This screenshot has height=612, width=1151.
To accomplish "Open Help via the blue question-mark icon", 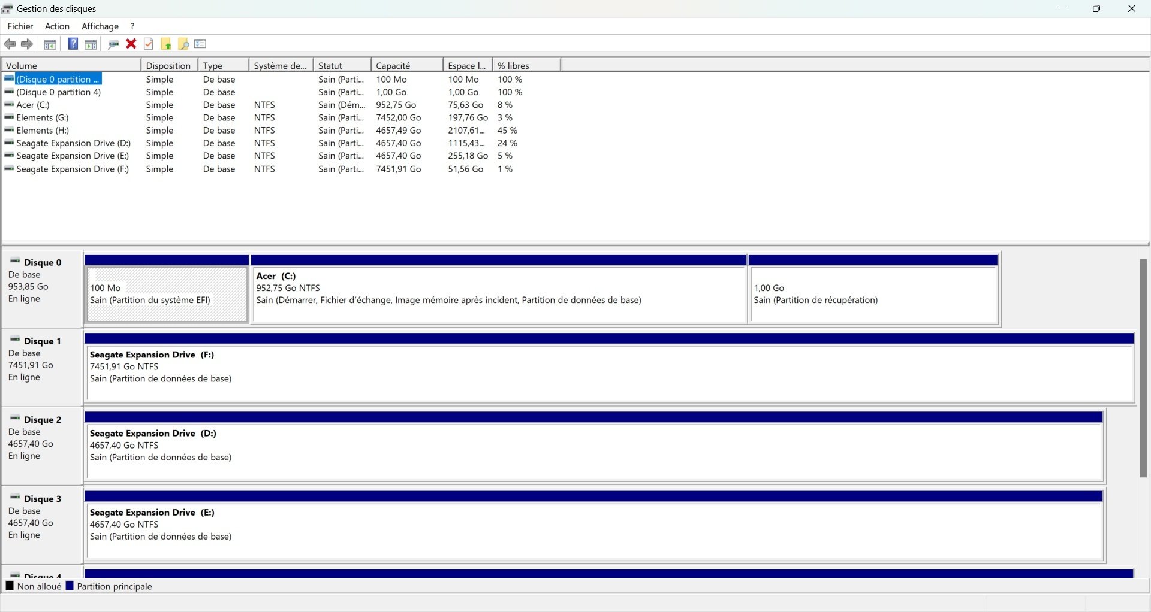I will click(x=73, y=44).
